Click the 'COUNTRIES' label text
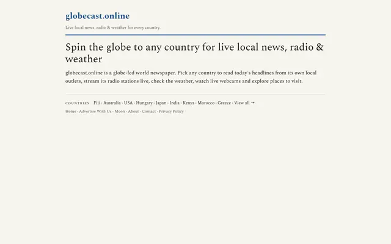391x244 pixels. point(78,103)
